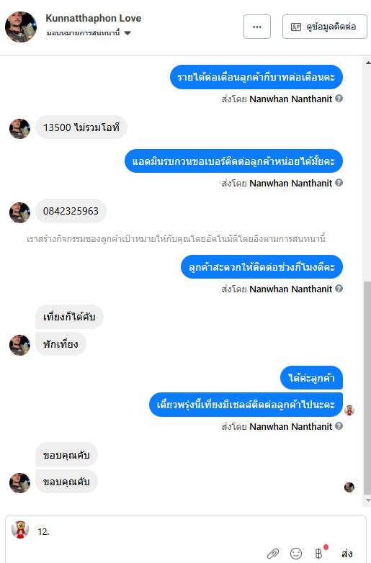Select the 0842325963 phone number message
The width and height of the screenshot is (371, 563).
[71, 211]
